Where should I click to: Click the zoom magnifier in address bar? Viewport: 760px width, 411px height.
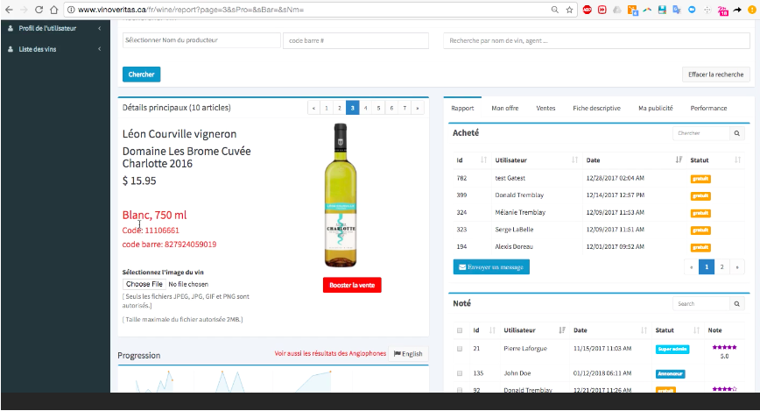(554, 10)
